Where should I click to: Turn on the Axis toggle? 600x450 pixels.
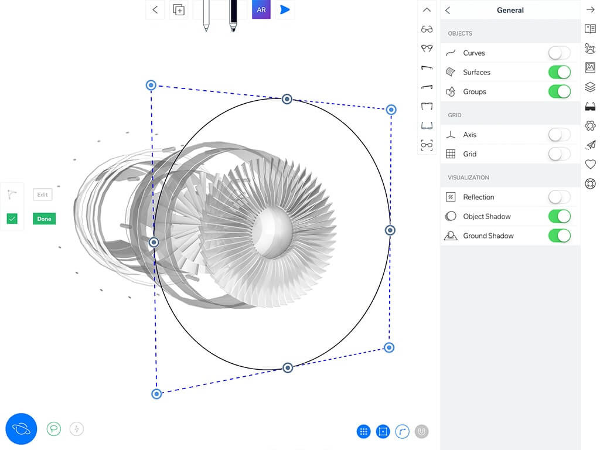point(559,134)
